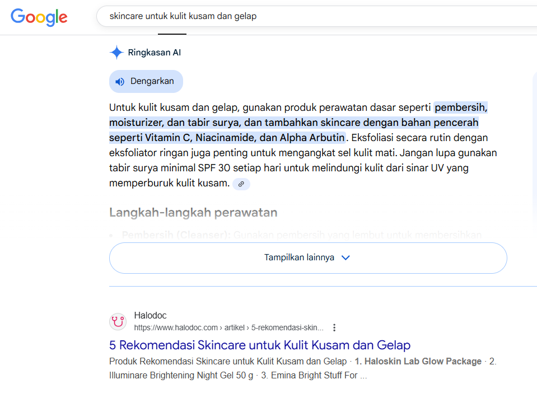Expand the AI overview with Tampilkan lainnya

(307, 258)
